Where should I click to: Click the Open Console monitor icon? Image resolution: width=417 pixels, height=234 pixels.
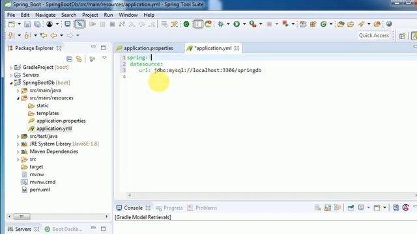click(x=68, y=24)
